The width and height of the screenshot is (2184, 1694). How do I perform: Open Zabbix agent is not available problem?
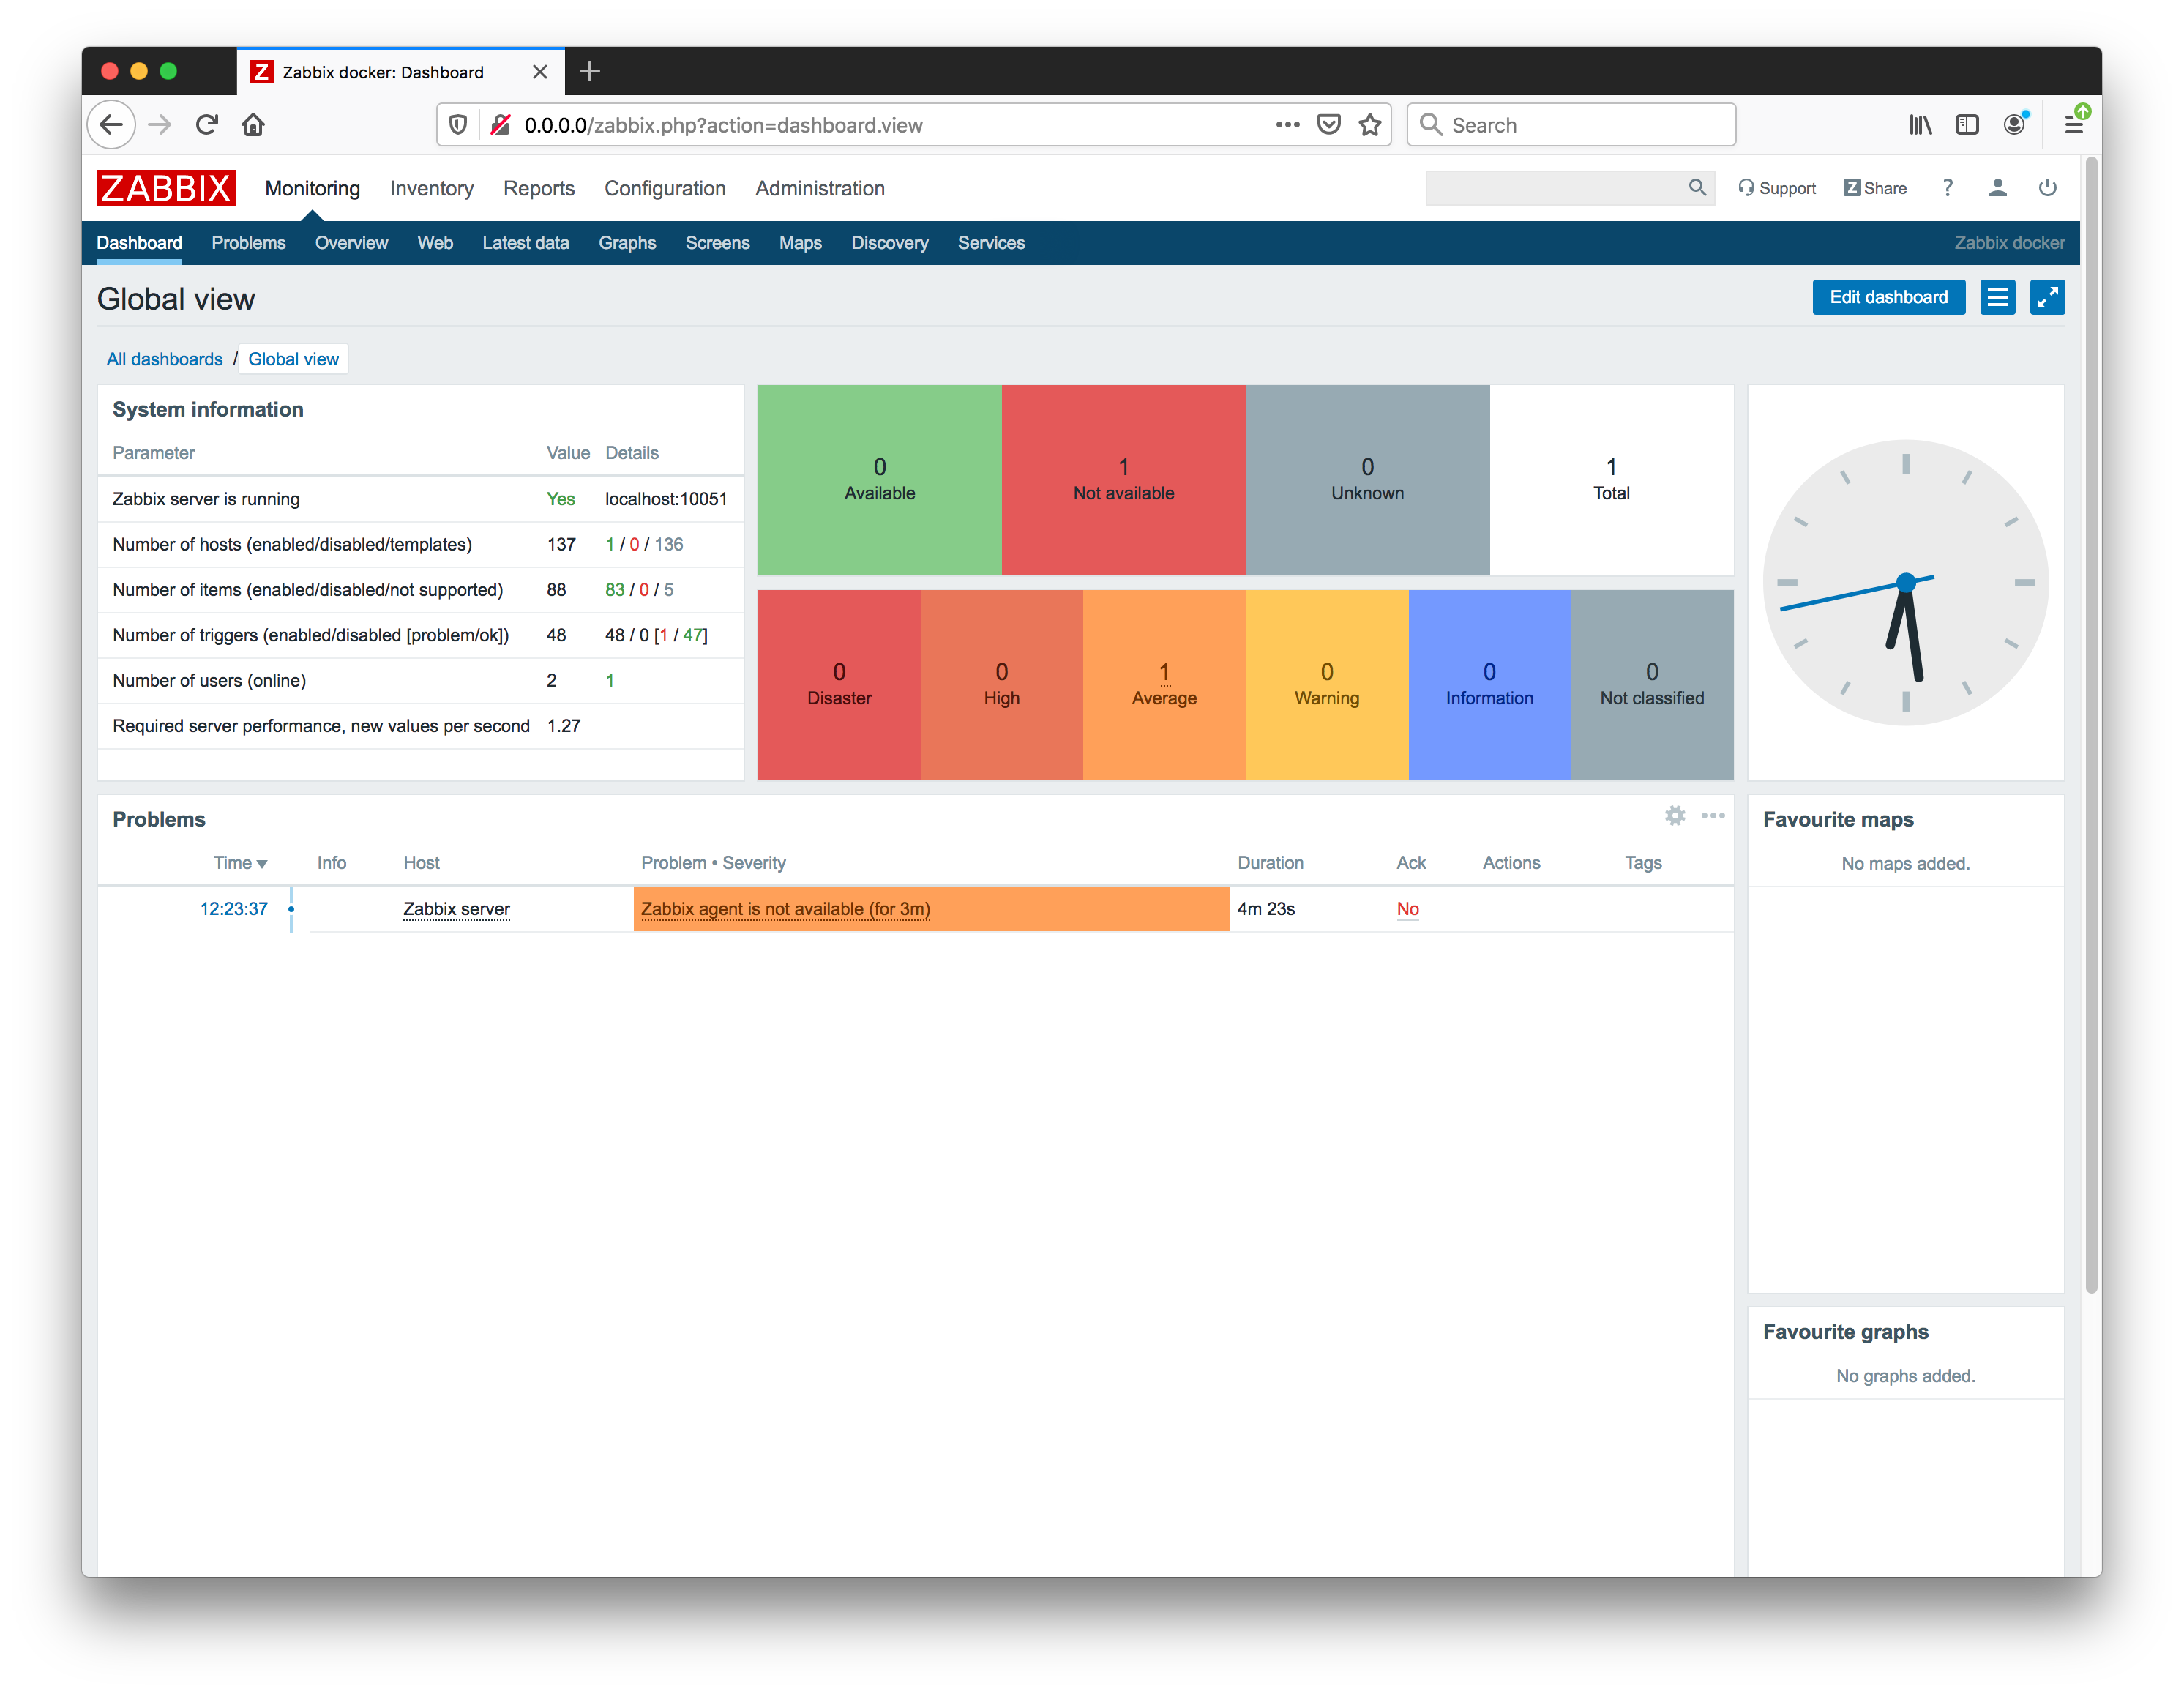click(786, 909)
